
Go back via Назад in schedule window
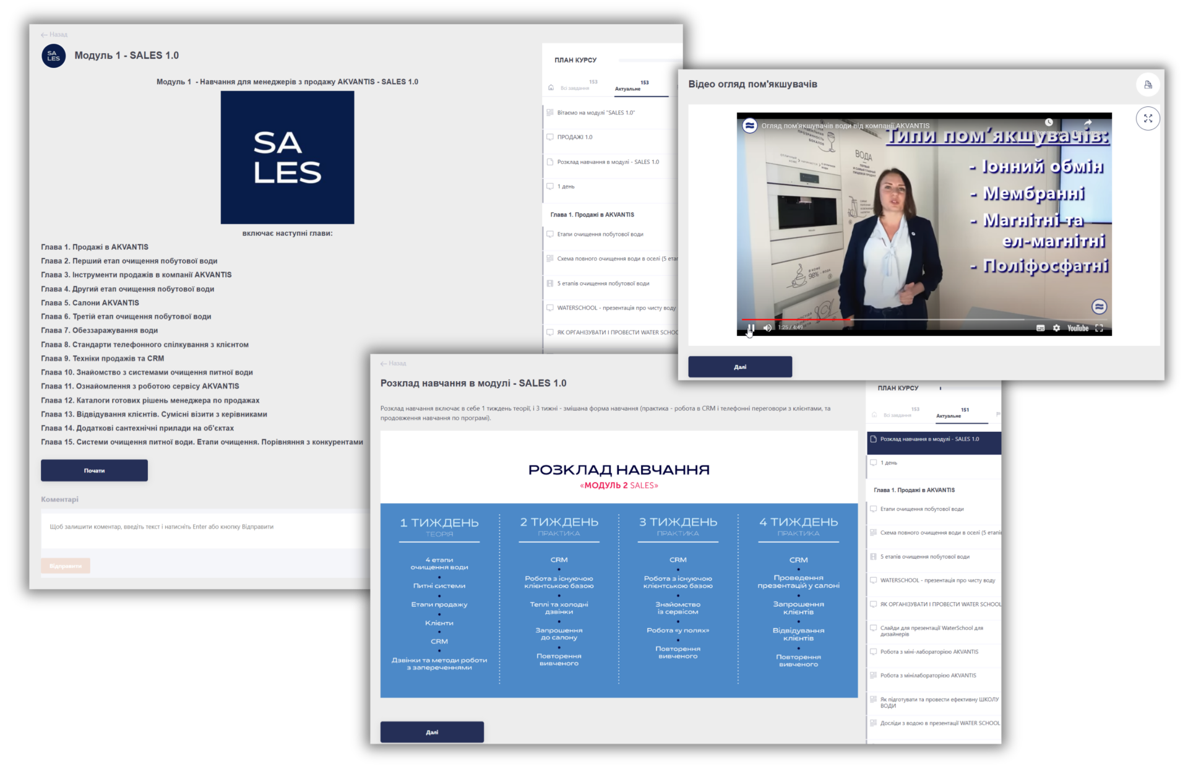pos(394,363)
